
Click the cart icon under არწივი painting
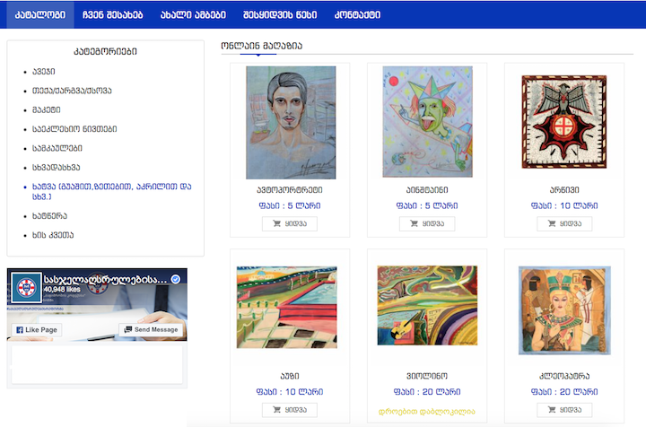[552, 223]
